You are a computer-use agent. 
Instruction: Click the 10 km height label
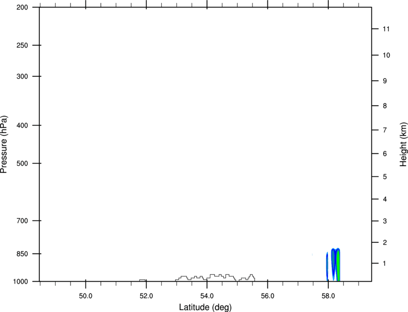click(386, 55)
